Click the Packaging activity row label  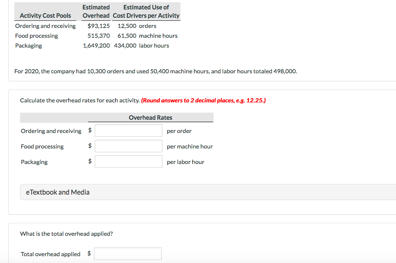click(28, 45)
